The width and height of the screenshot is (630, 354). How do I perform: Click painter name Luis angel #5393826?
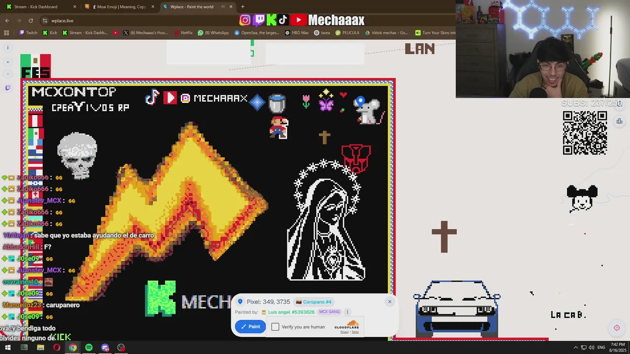click(291, 312)
